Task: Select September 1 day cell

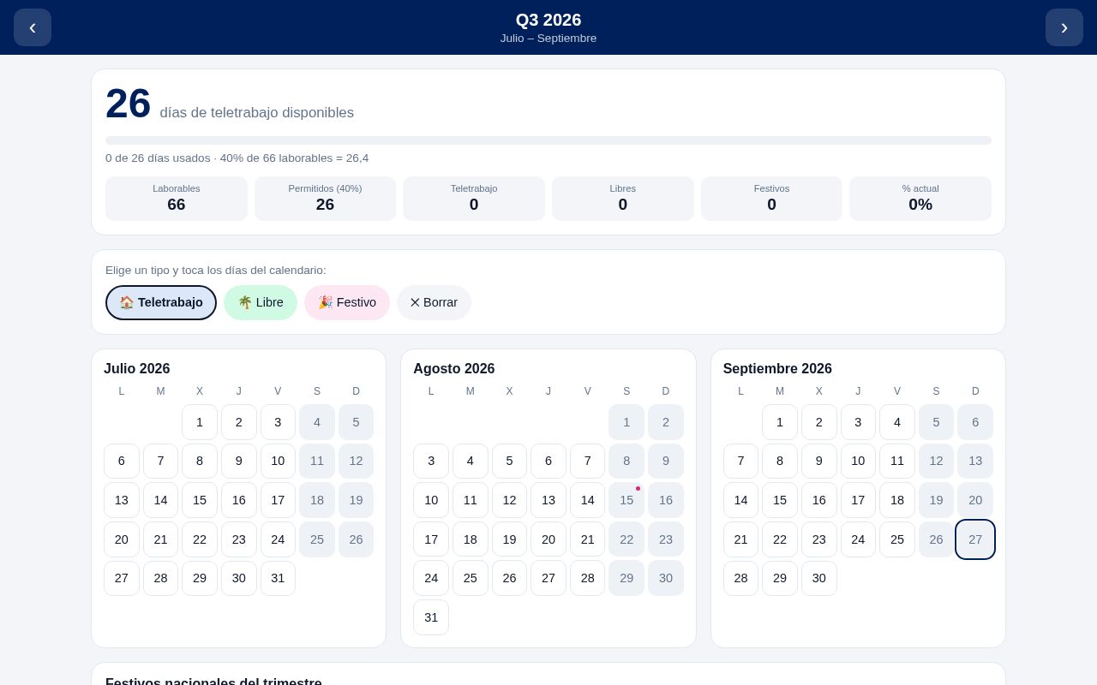Action: tap(780, 422)
